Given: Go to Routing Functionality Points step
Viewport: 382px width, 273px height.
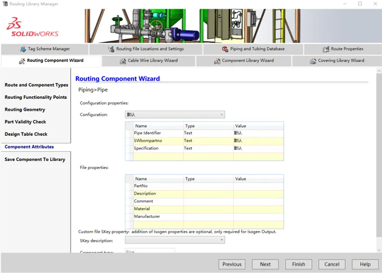Looking at the screenshot, I should point(35,97).
